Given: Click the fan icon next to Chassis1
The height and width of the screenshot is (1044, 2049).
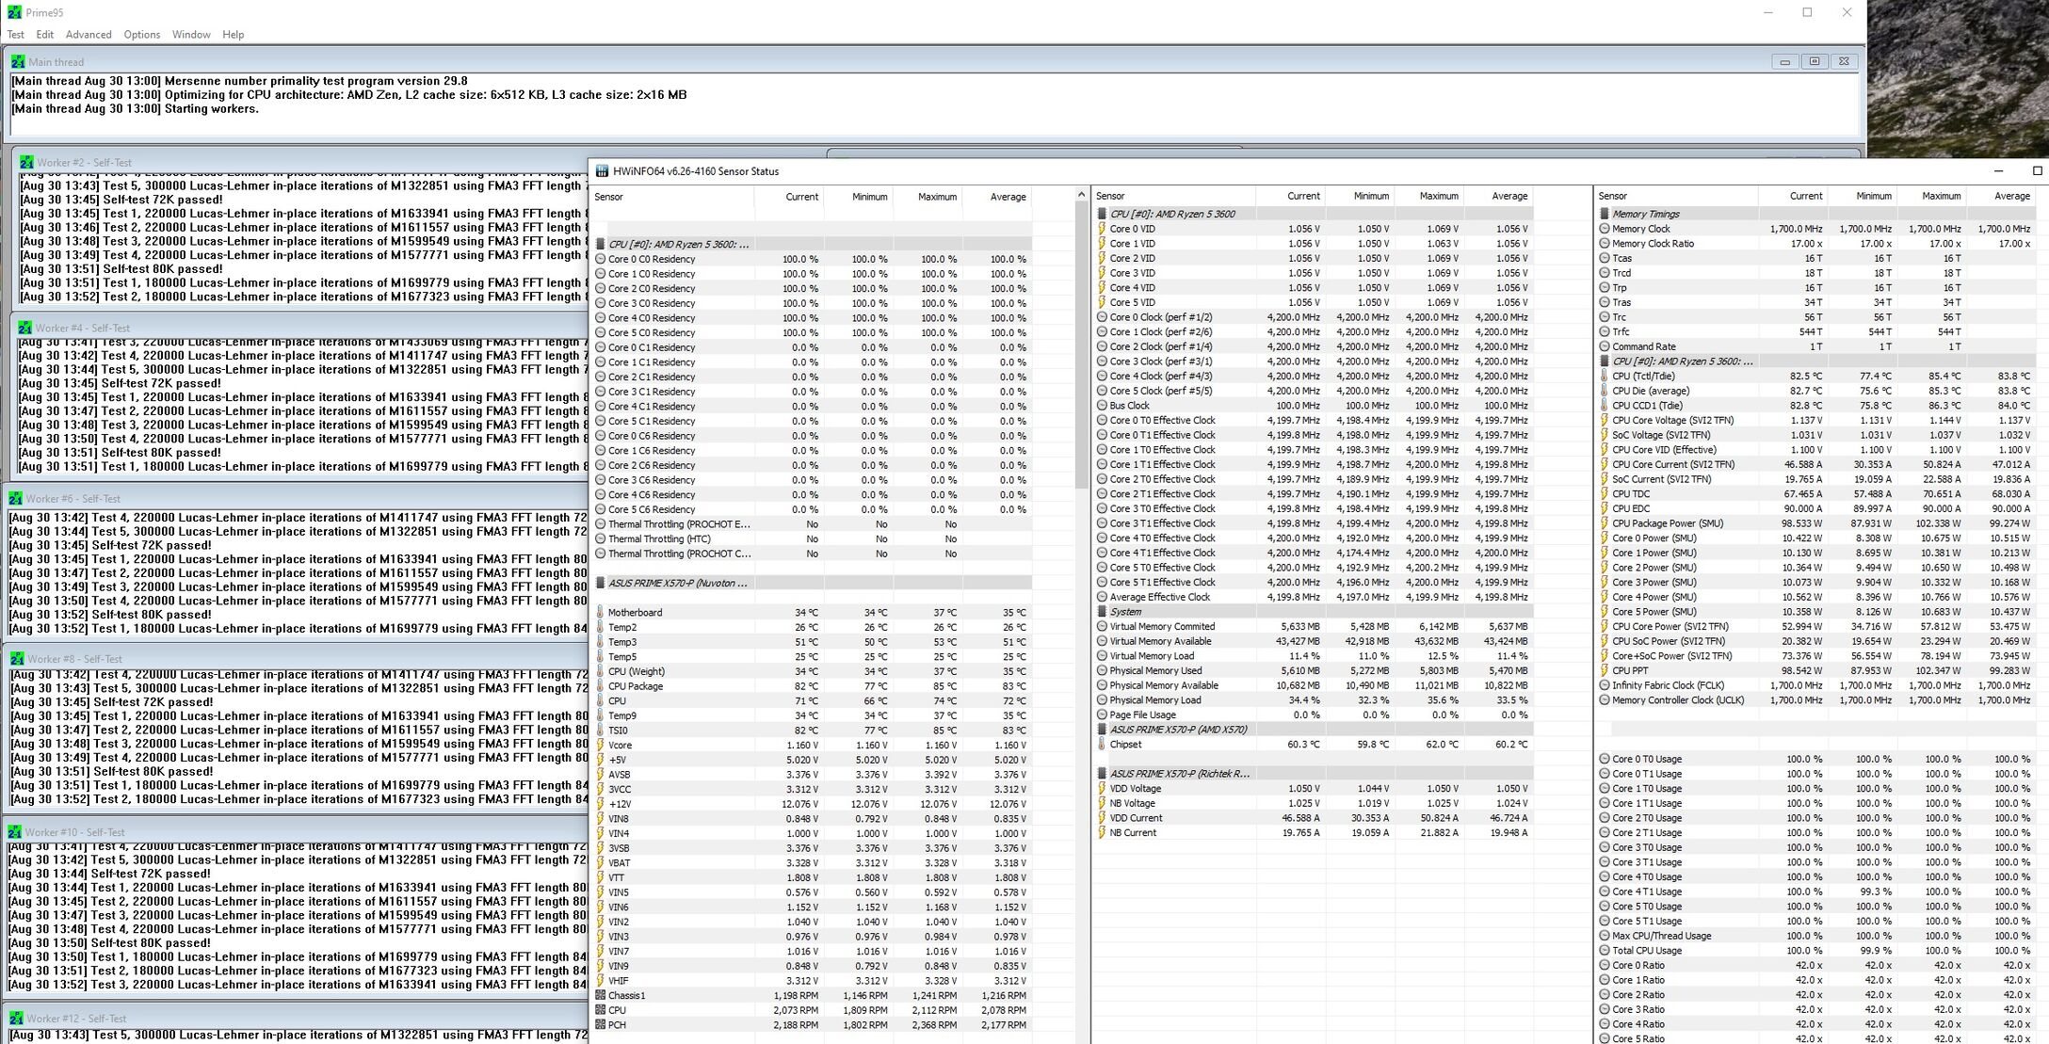Looking at the screenshot, I should [601, 995].
